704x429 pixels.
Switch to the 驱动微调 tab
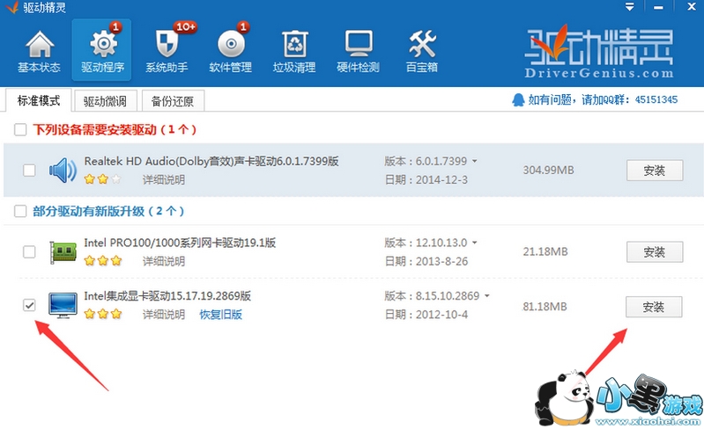(x=105, y=100)
